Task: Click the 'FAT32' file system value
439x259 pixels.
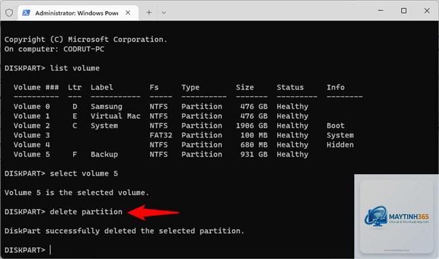Action: click(x=161, y=135)
